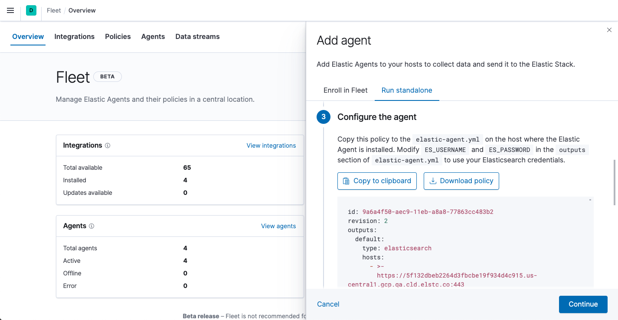618x320 pixels.
Task: Open the main navigation hamburger menu
Action: click(10, 10)
